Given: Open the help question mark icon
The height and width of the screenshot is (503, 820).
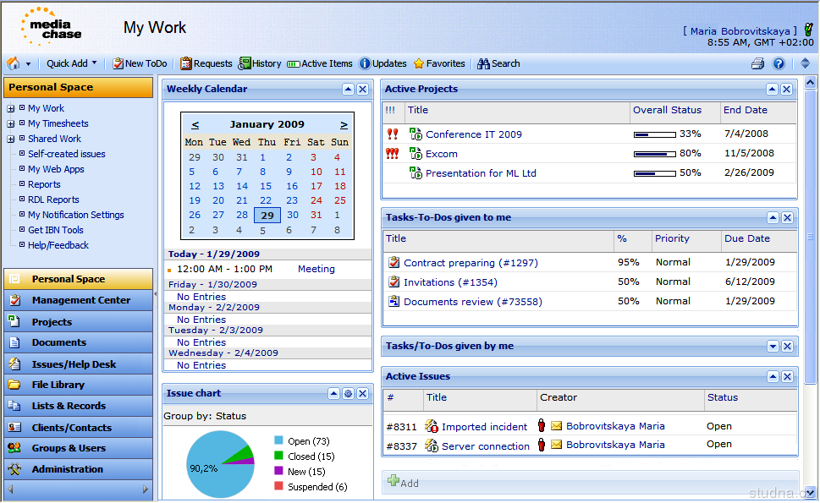Looking at the screenshot, I should pos(779,63).
